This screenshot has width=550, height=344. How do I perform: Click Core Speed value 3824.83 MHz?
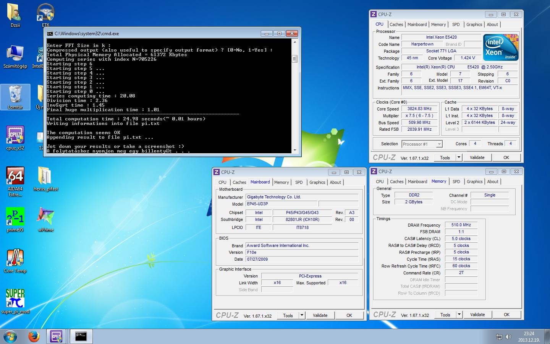tap(419, 109)
